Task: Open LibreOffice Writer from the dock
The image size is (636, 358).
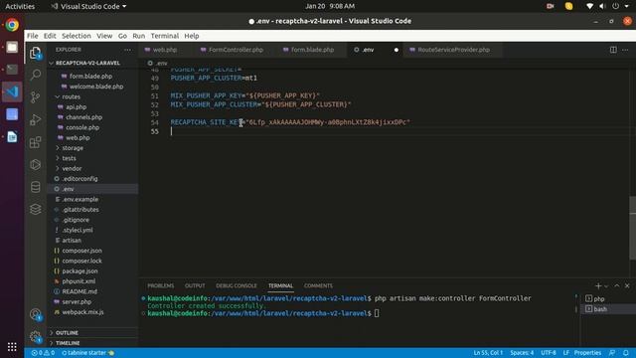Action: pos(12,137)
